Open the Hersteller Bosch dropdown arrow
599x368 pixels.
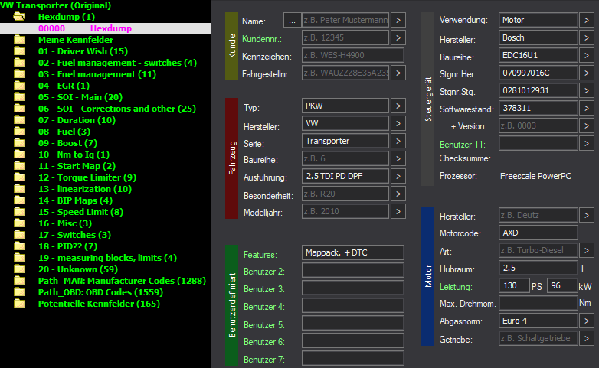click(587, 37)
